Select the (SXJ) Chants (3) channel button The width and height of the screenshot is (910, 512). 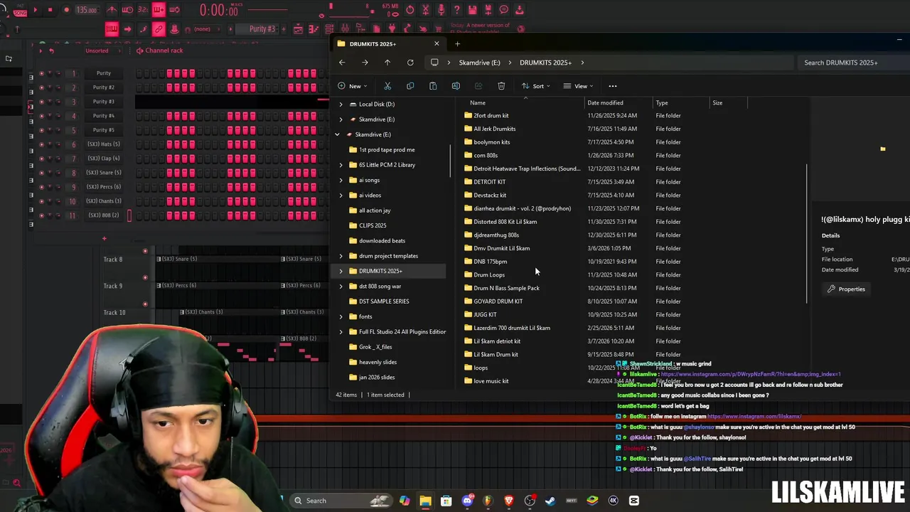(x=104, y=201)
